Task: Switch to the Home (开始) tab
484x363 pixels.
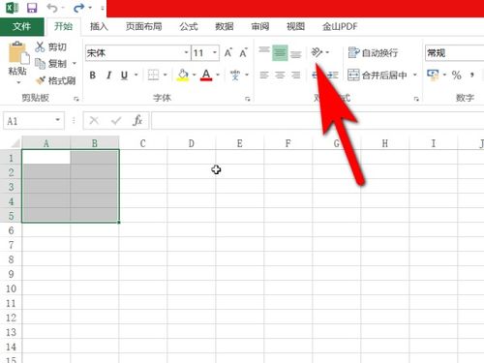Action: [63, 26]
